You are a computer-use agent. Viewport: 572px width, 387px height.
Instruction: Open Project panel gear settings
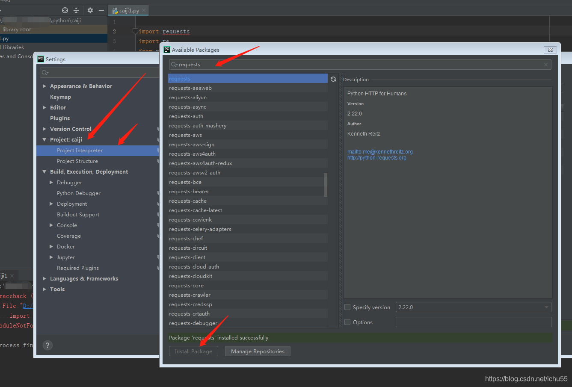(90, 10)
